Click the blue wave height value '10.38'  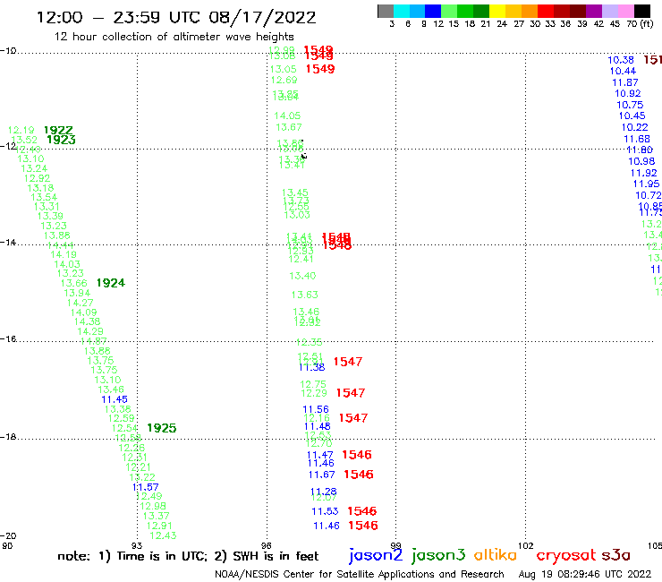click(x=621, y=60)
